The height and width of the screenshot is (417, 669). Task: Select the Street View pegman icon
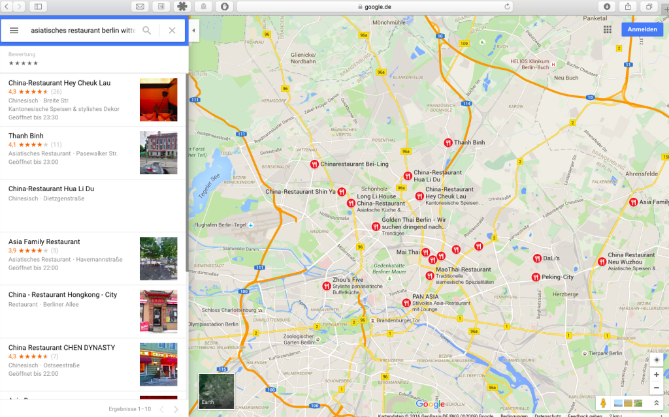click(x=603, y=403)
